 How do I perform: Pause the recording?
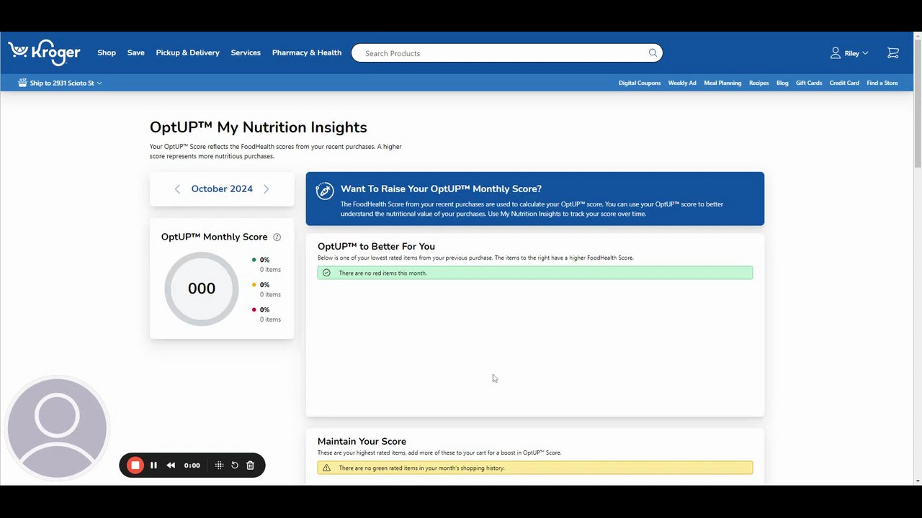click(x=153, y=465)
